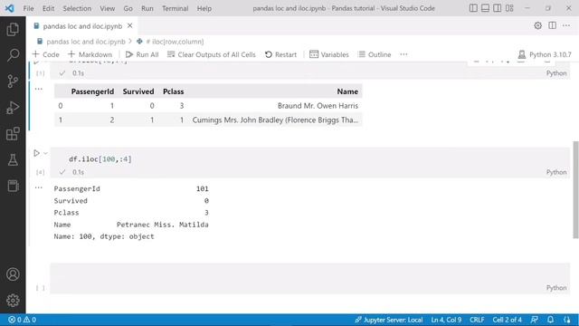
Task: Open the Help menu
Action: point(204,8)
